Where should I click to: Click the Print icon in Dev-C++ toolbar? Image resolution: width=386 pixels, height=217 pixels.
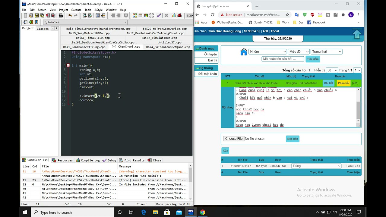coord(61,16)
